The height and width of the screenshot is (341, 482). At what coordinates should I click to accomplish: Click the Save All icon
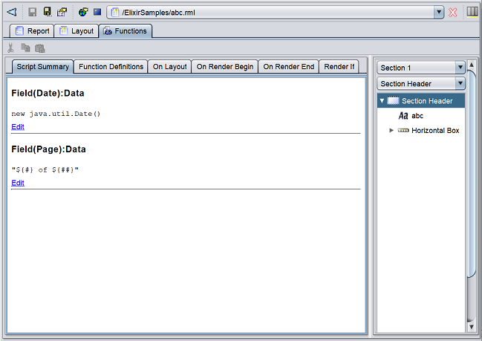[62, 12]
